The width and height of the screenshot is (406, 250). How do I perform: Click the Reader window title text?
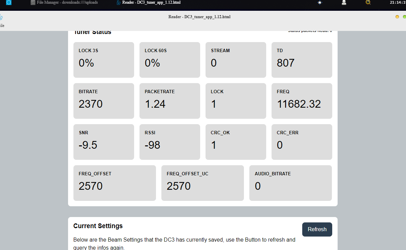199,17
